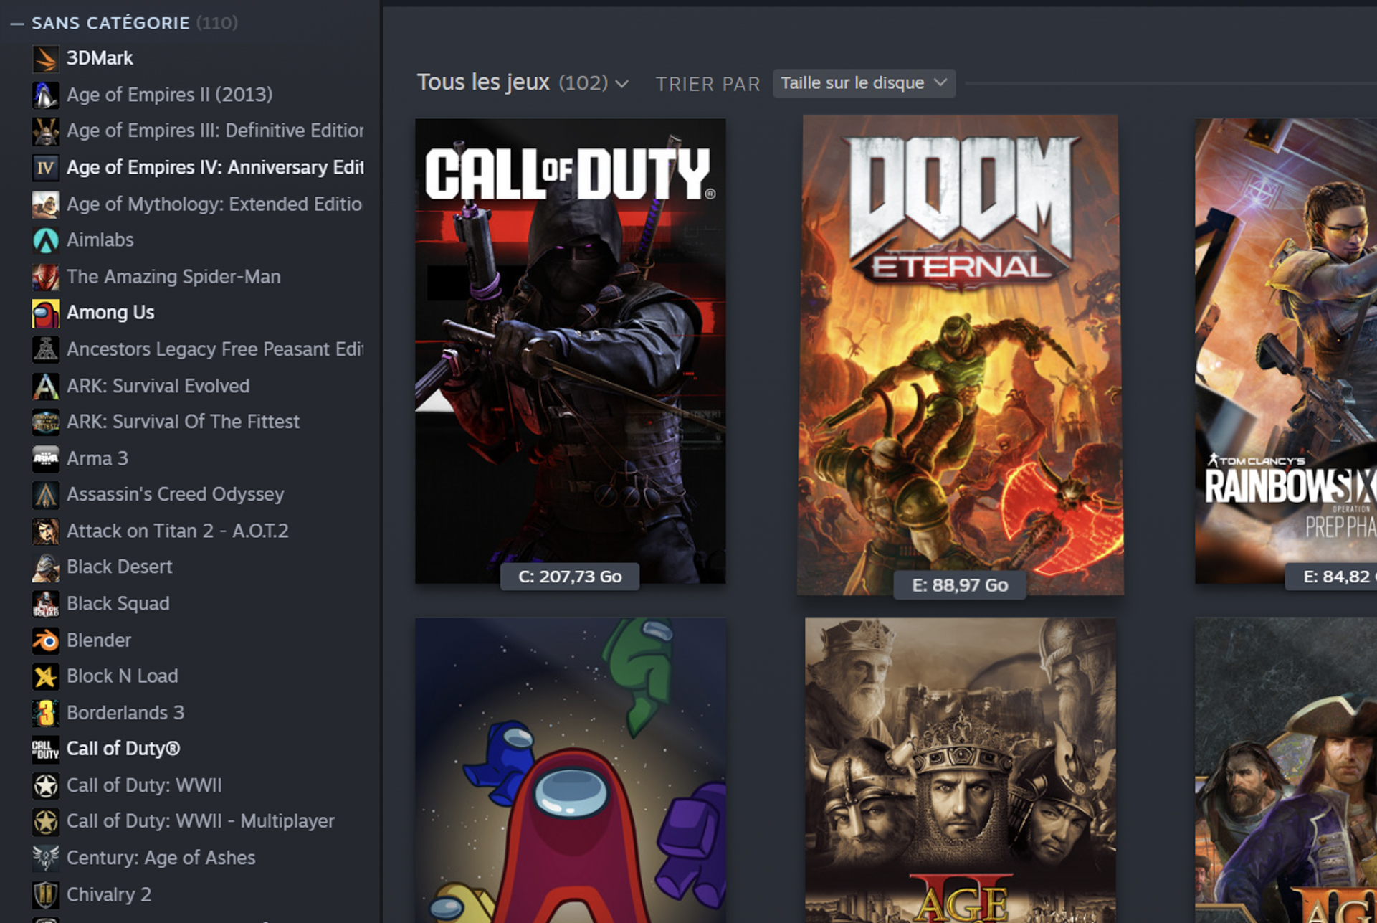Click the Ancestors Legacy icon
The height and width of the screenshot is (923, 1377).
(x=45, y=349)
